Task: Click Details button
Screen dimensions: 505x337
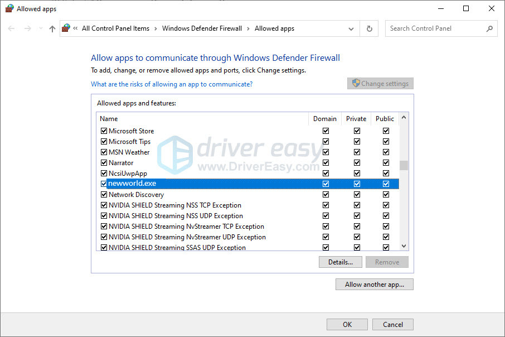Action: click(341, 262)
